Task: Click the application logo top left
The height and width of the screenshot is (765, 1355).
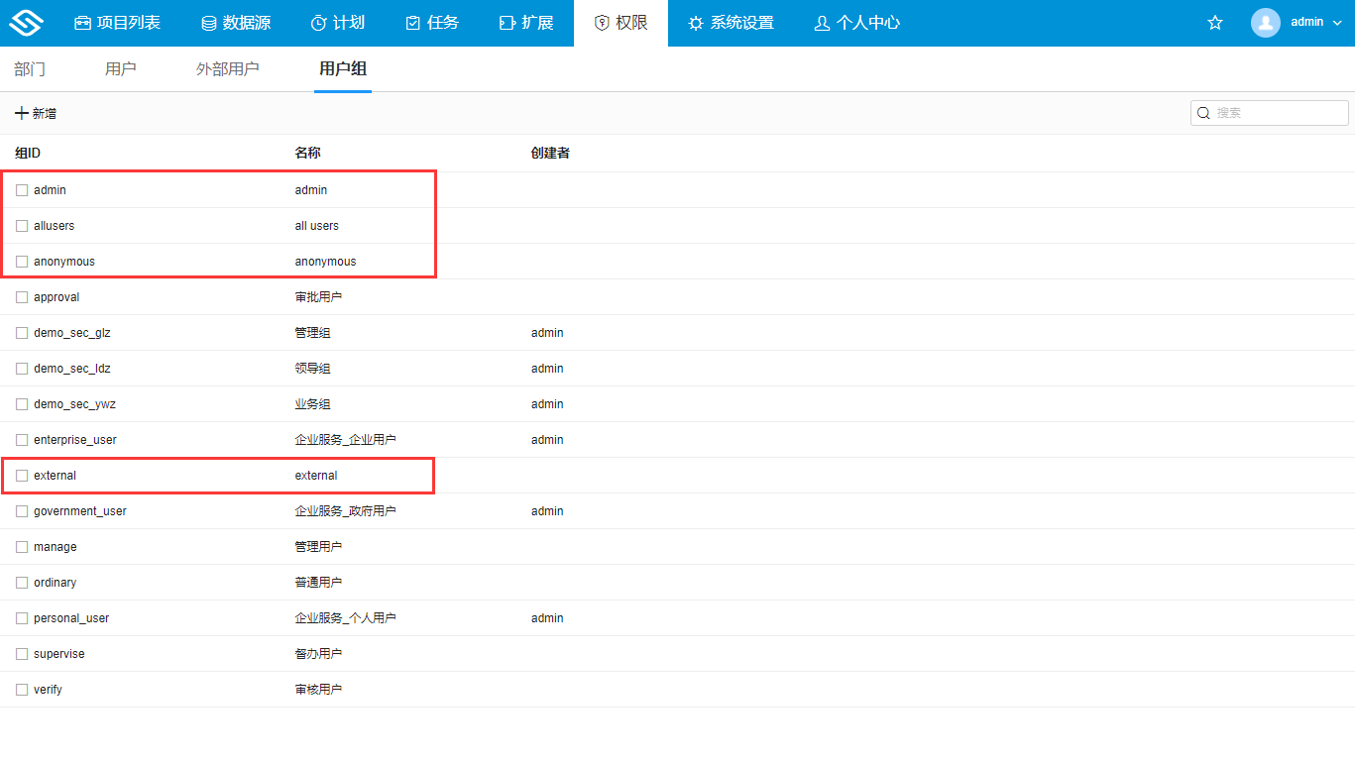Action: click(x=25, y=22)
